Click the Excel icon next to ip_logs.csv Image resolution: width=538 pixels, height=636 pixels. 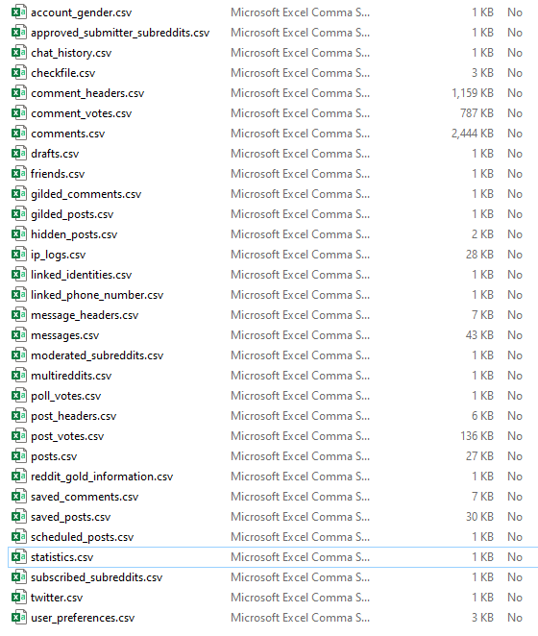18,255
